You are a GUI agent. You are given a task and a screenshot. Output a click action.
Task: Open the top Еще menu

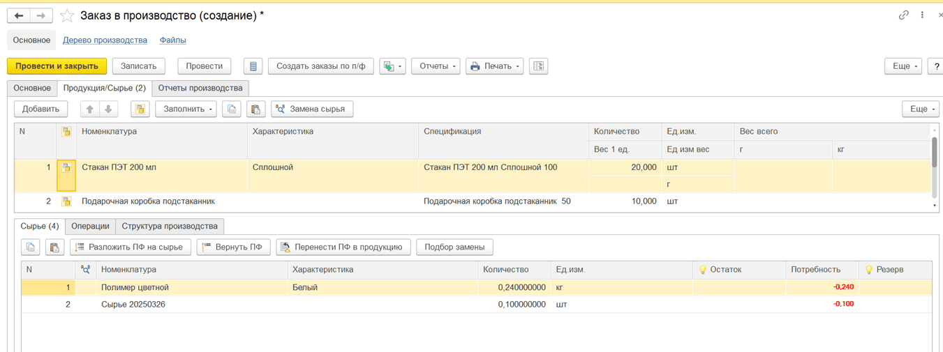point(903,66)
